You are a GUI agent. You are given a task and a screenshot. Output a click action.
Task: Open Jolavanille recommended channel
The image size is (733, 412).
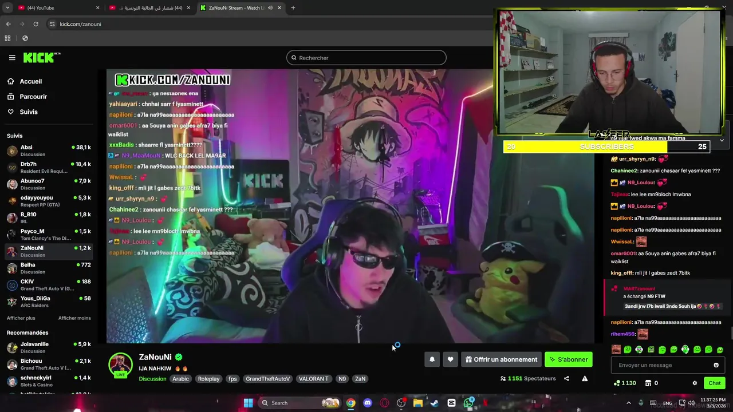coord(49,347)
